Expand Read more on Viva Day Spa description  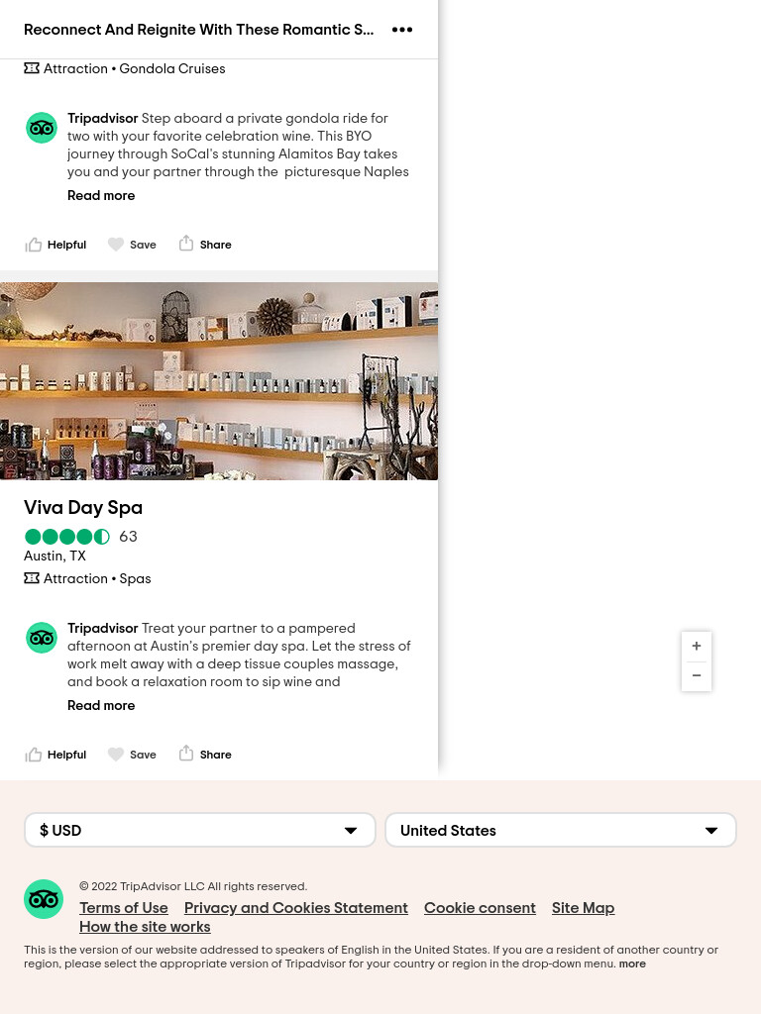(x=101, y=705)
